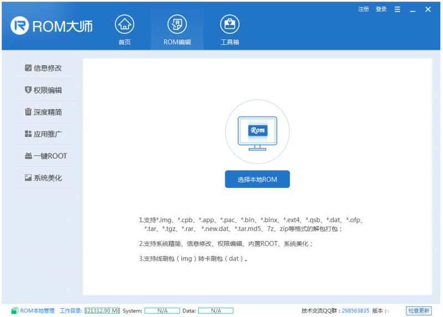The image size is (443, 317).
Task: Click the 应用推广 grid icon
Action: tap(28, 134)
